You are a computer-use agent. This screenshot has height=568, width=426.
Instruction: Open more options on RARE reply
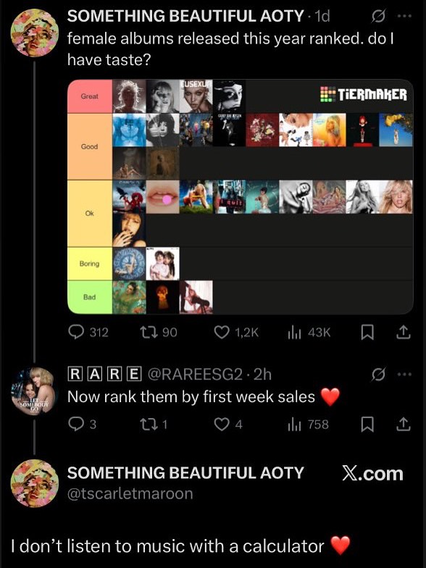coord(404,374)
